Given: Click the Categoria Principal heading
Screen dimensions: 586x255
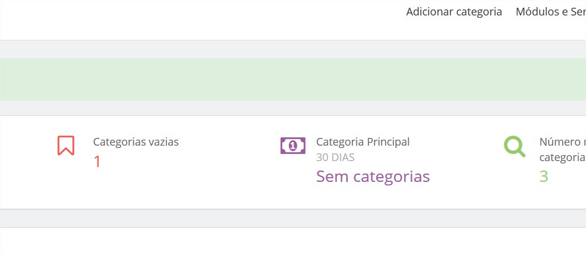Looking at the screenshot, I should pyautogui.click(x=363, y=142).
